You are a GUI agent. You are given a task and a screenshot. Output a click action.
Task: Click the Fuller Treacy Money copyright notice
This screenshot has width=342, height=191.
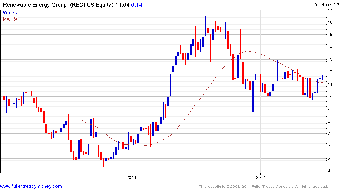263,187
